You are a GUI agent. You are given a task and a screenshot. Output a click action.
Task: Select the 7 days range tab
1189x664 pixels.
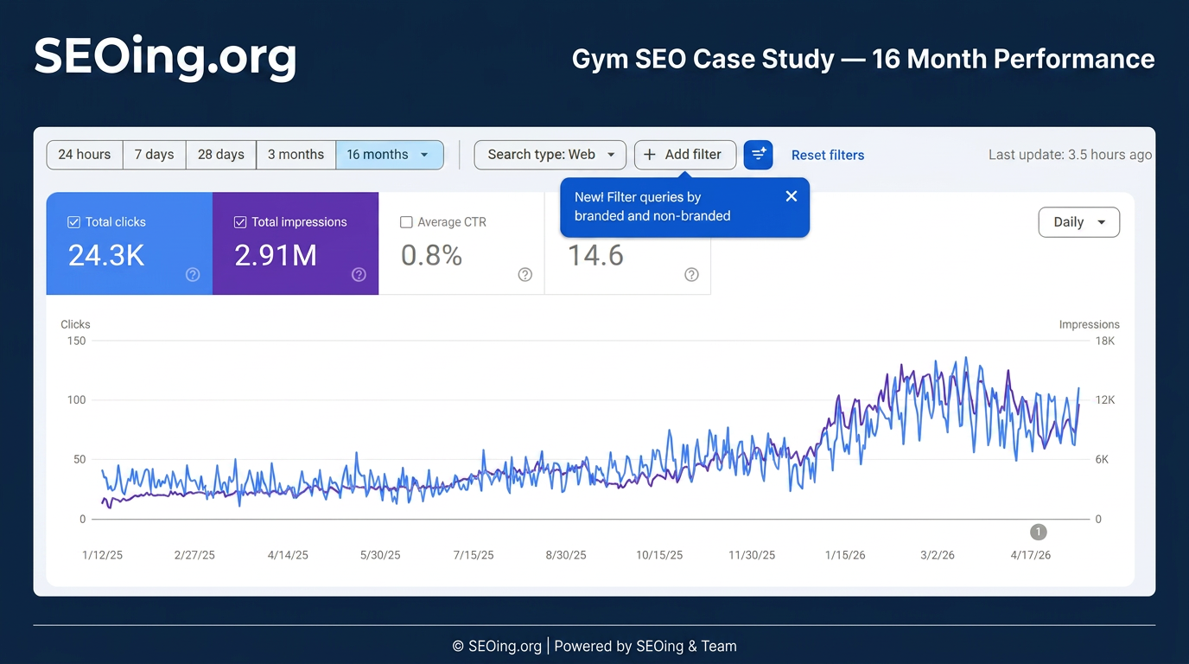coord(155,155)
